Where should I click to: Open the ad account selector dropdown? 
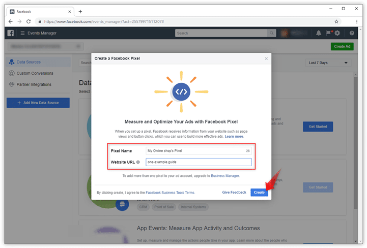click(x=44, y=46)
